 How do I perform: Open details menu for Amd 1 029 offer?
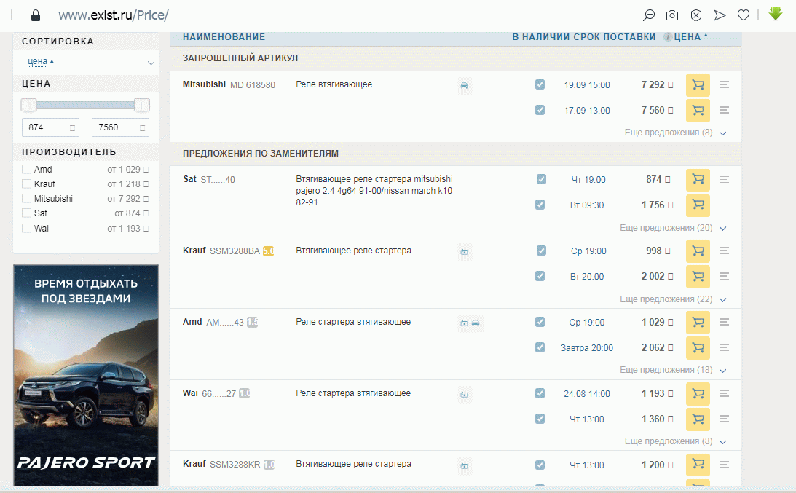(724, 323)
